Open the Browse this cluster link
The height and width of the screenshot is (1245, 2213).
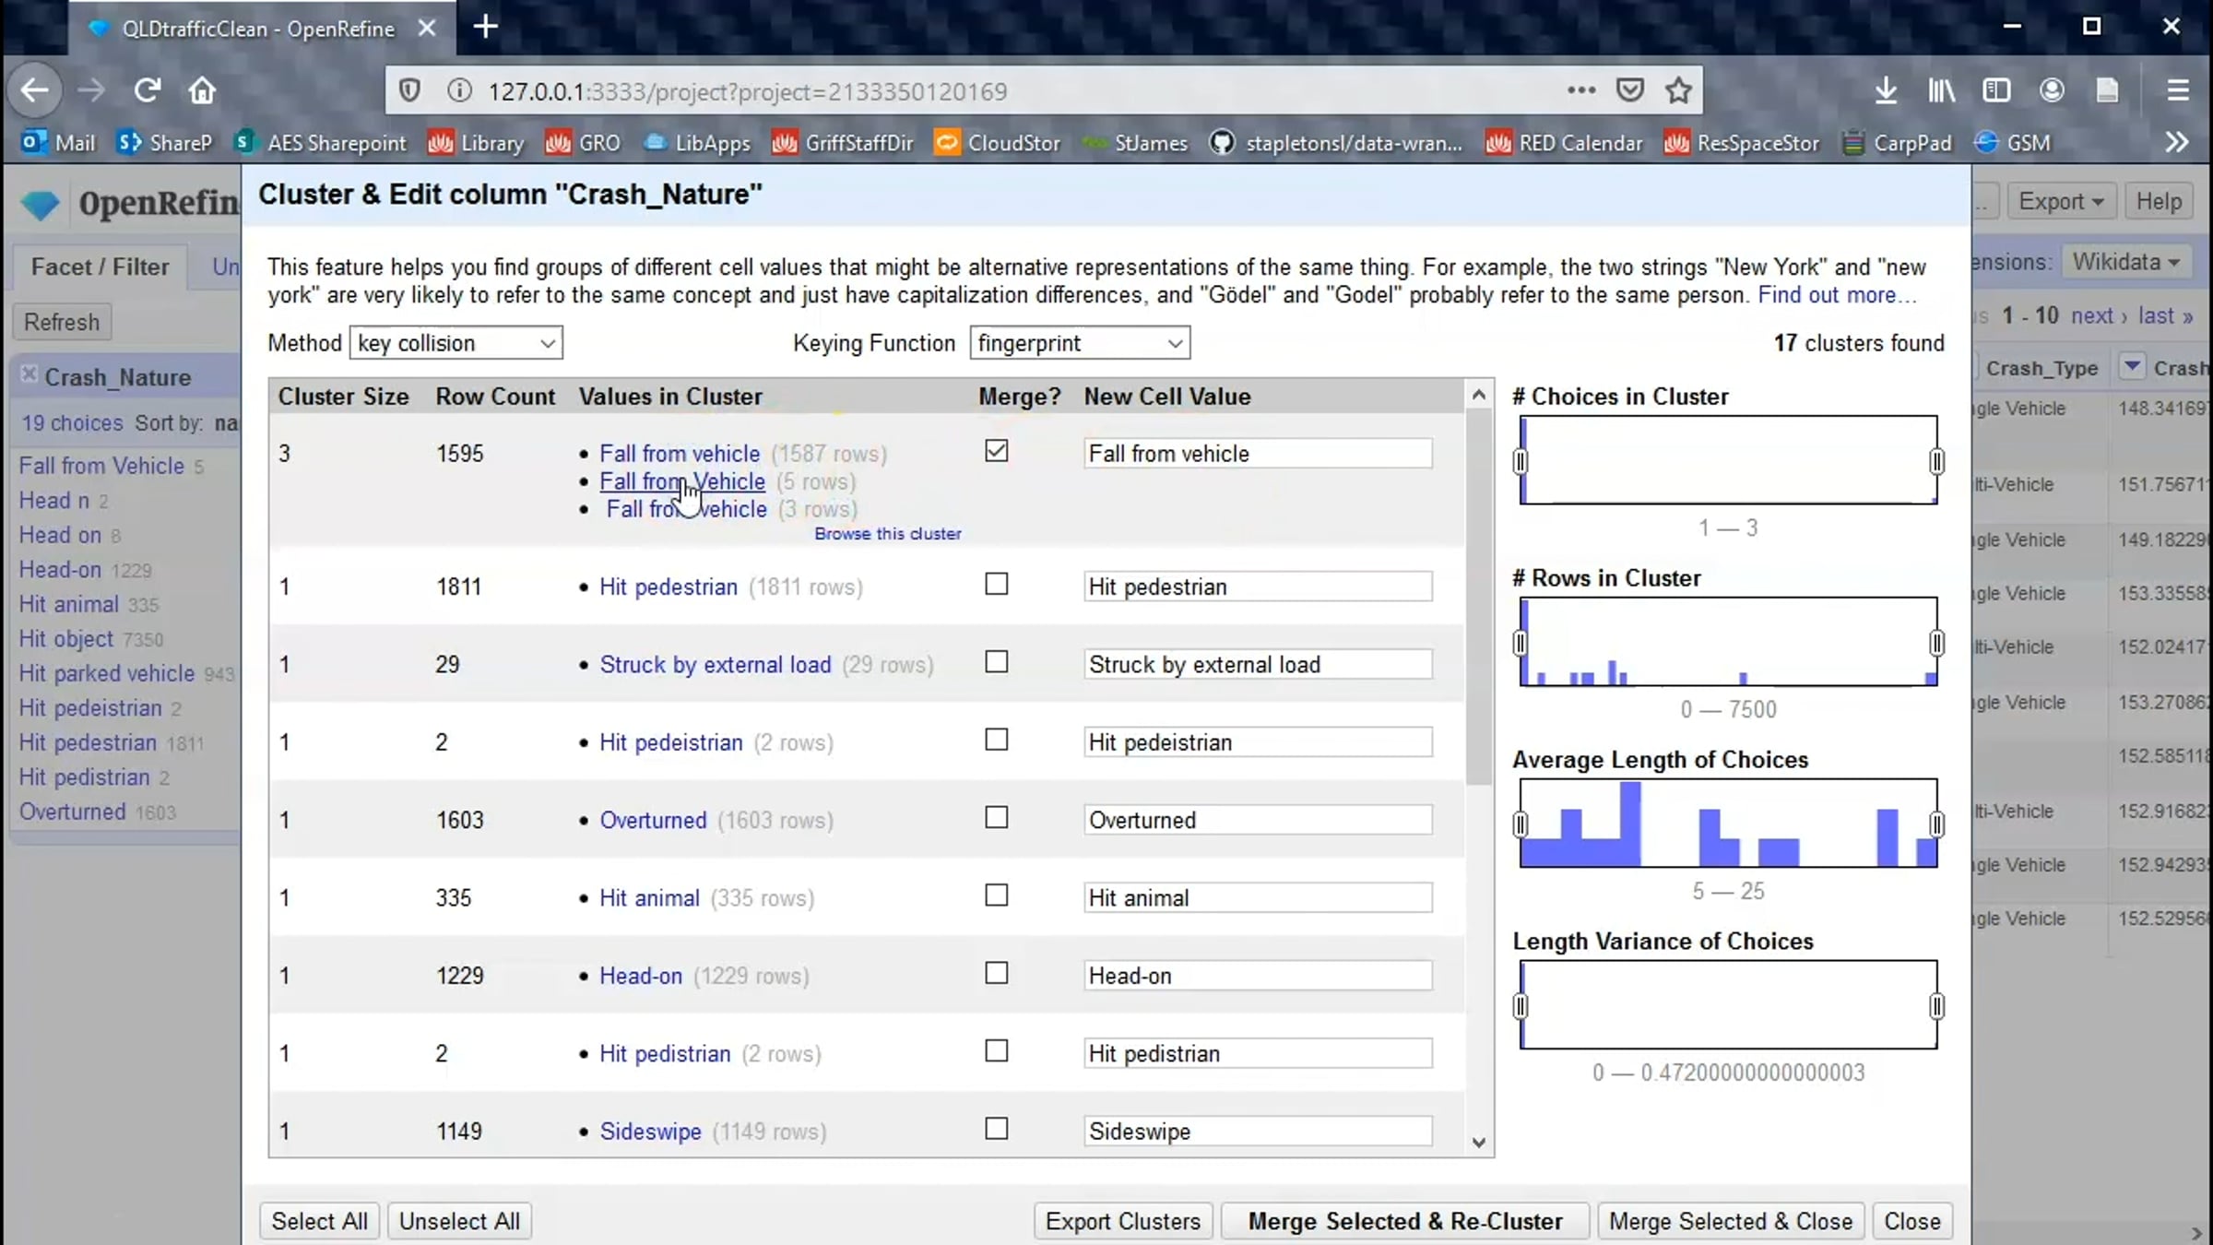click(887, 534)
